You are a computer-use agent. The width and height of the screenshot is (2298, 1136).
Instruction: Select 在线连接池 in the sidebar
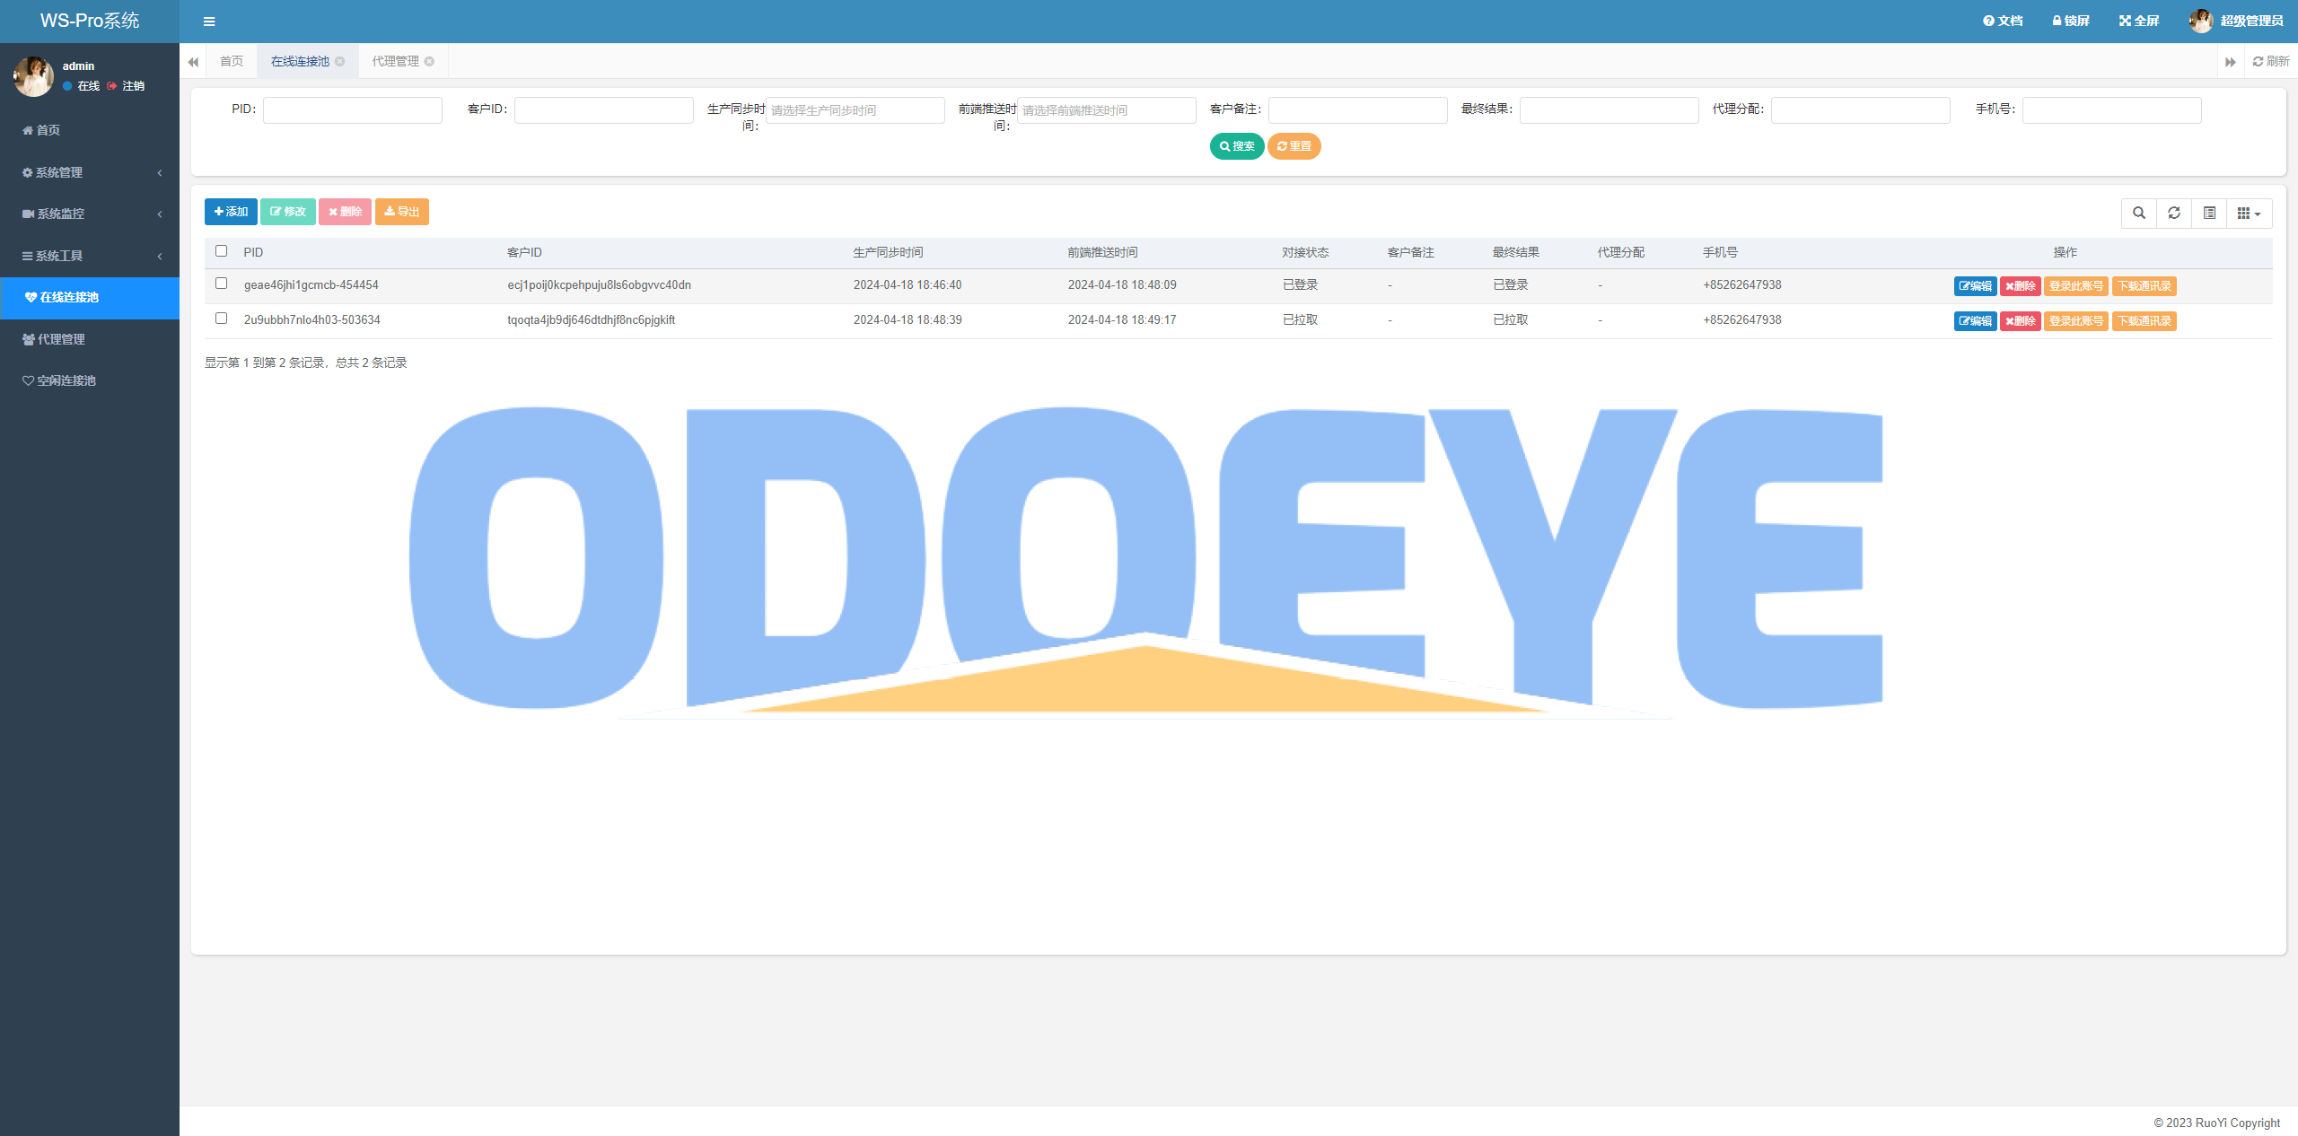90,297
